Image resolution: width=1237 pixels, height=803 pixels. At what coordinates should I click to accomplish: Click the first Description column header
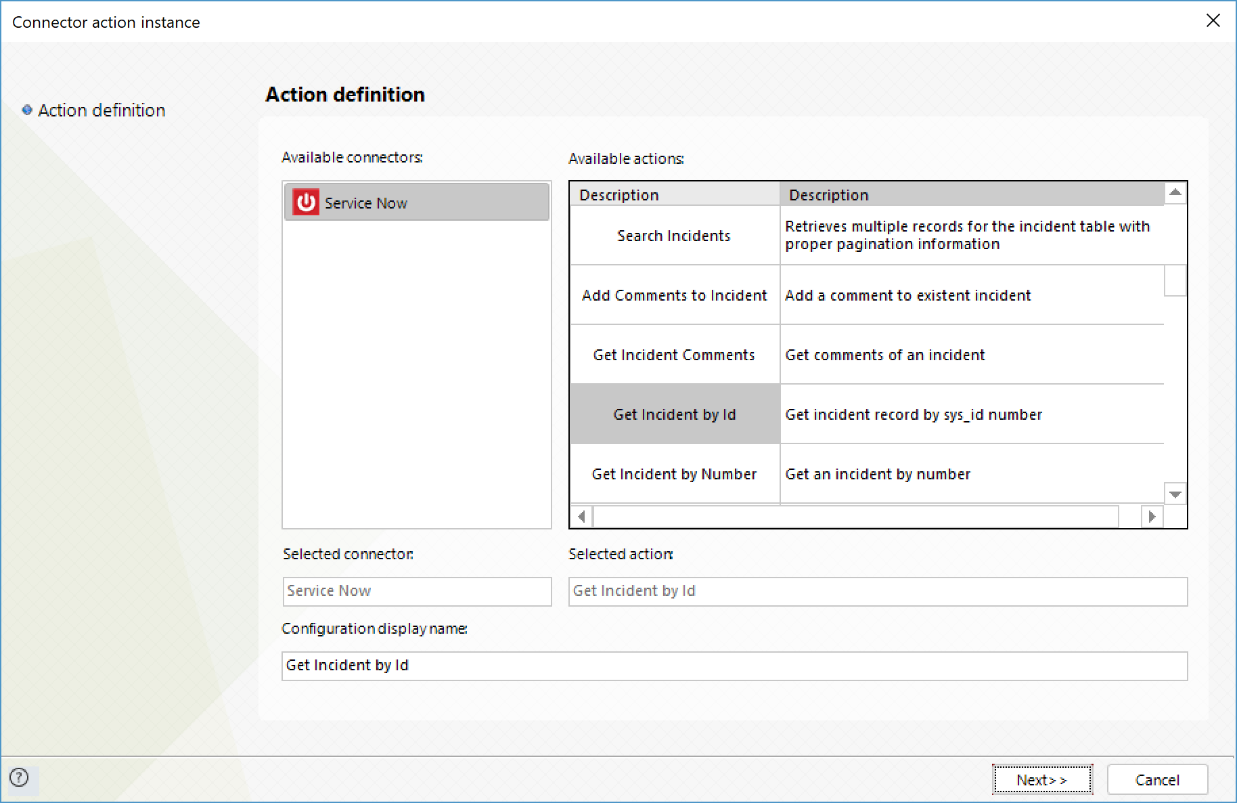675,194
